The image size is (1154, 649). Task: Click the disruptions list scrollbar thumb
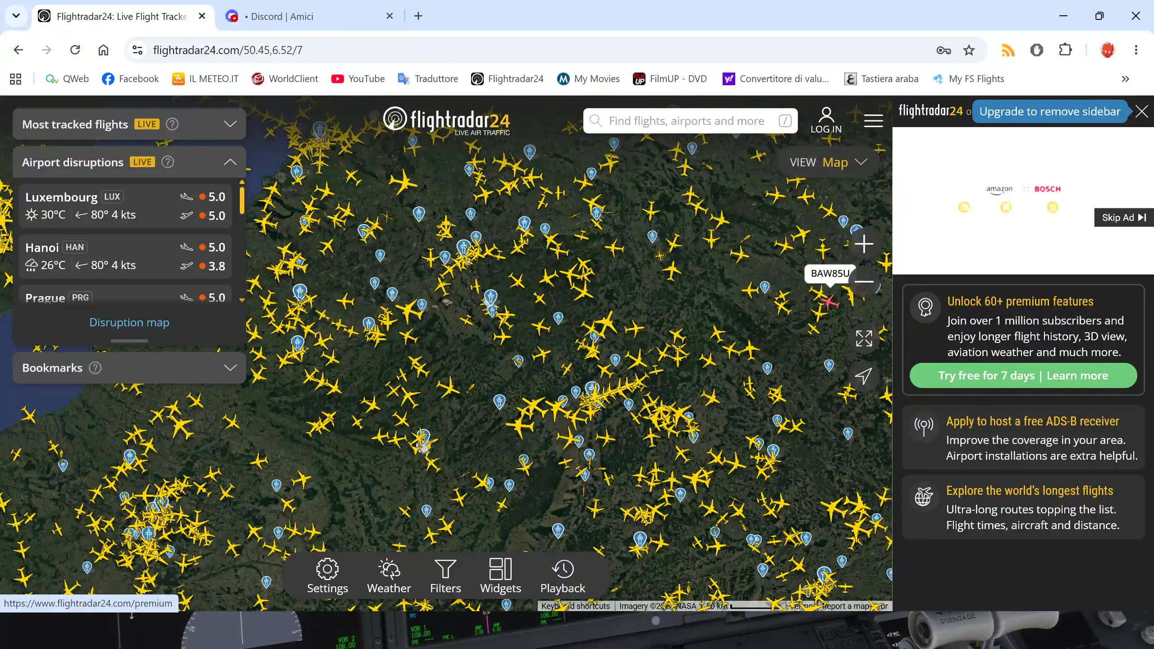point(242,200)
